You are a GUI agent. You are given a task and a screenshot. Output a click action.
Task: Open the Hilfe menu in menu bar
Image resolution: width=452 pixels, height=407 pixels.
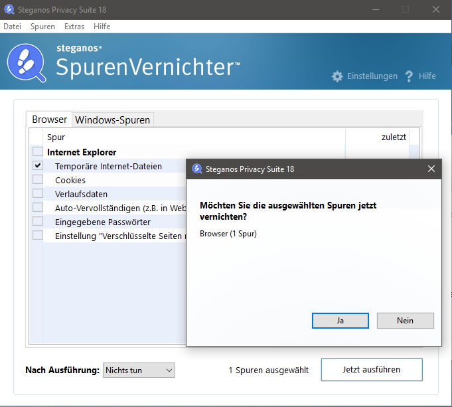tap(102, 27)
